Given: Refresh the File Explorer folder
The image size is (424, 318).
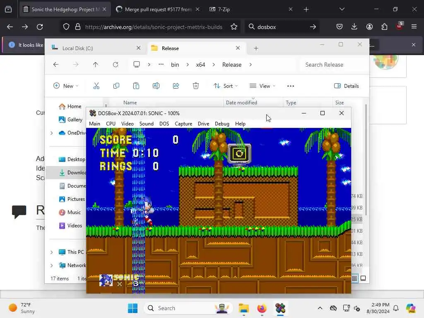Looking at the screenshot, I should pyautogui.click(x=116, y=65).
